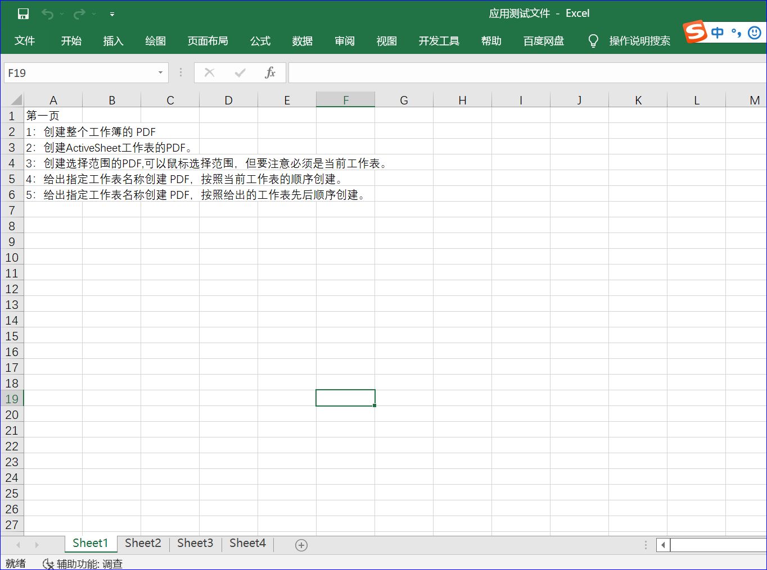
Task: Open the 百度网盘 ribbon tab
Action: click(x=544, y=41)
